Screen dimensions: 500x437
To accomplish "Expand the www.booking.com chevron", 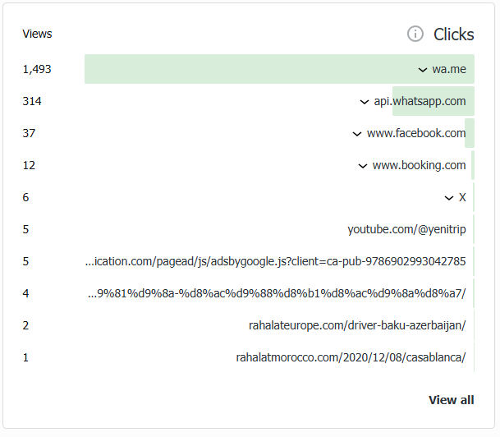I will click(x=363, y=166).
